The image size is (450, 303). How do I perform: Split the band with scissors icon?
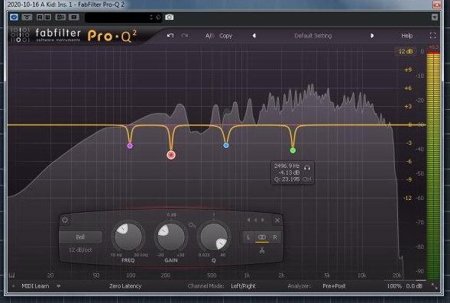[x=262, y=250]
